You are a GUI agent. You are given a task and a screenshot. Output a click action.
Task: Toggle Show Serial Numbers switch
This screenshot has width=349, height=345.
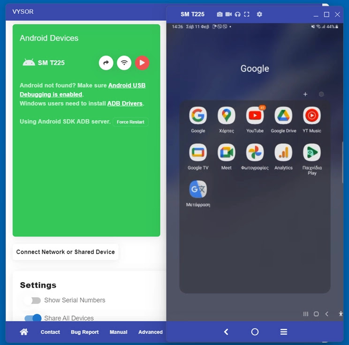33,300
